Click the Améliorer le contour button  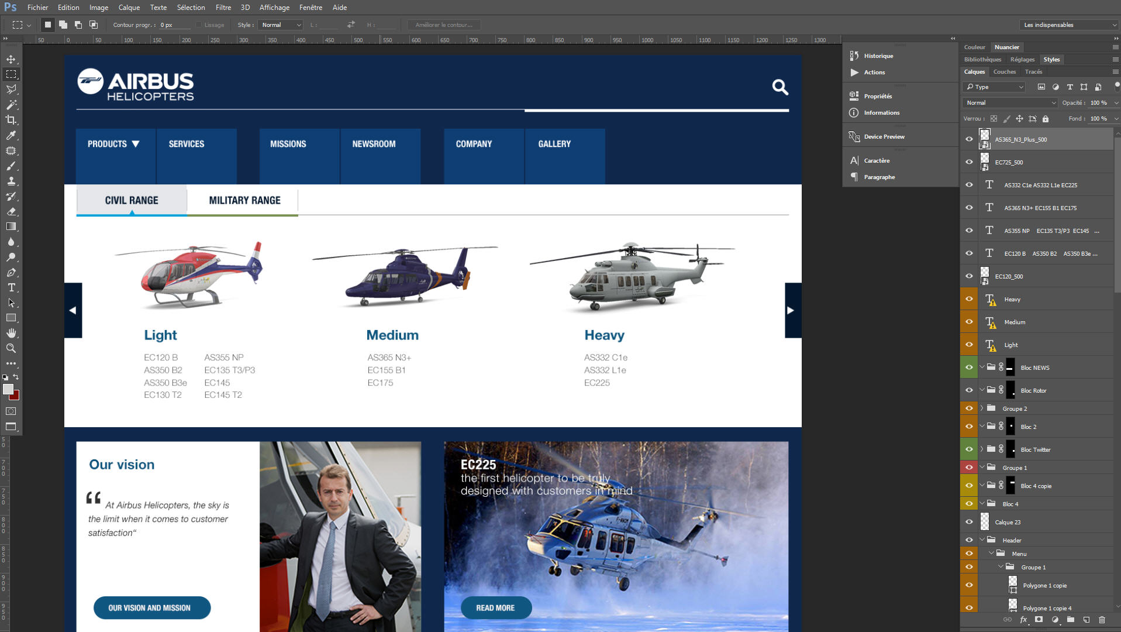coord(444,25)
